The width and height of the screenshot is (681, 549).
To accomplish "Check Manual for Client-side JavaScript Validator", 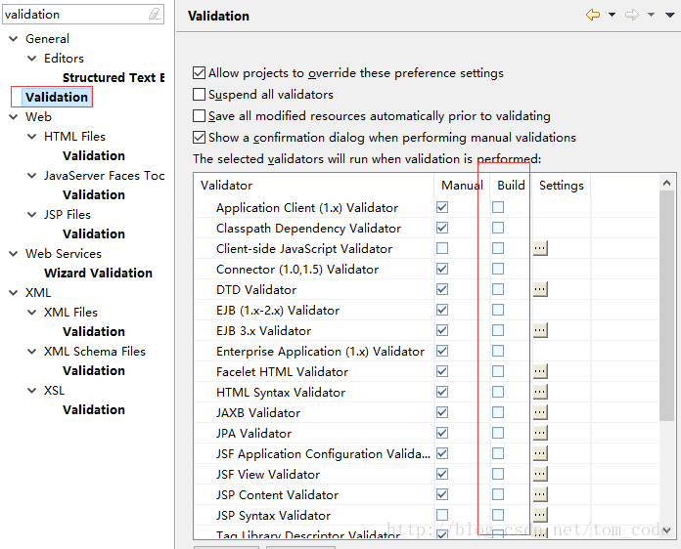I will [442, 248].
